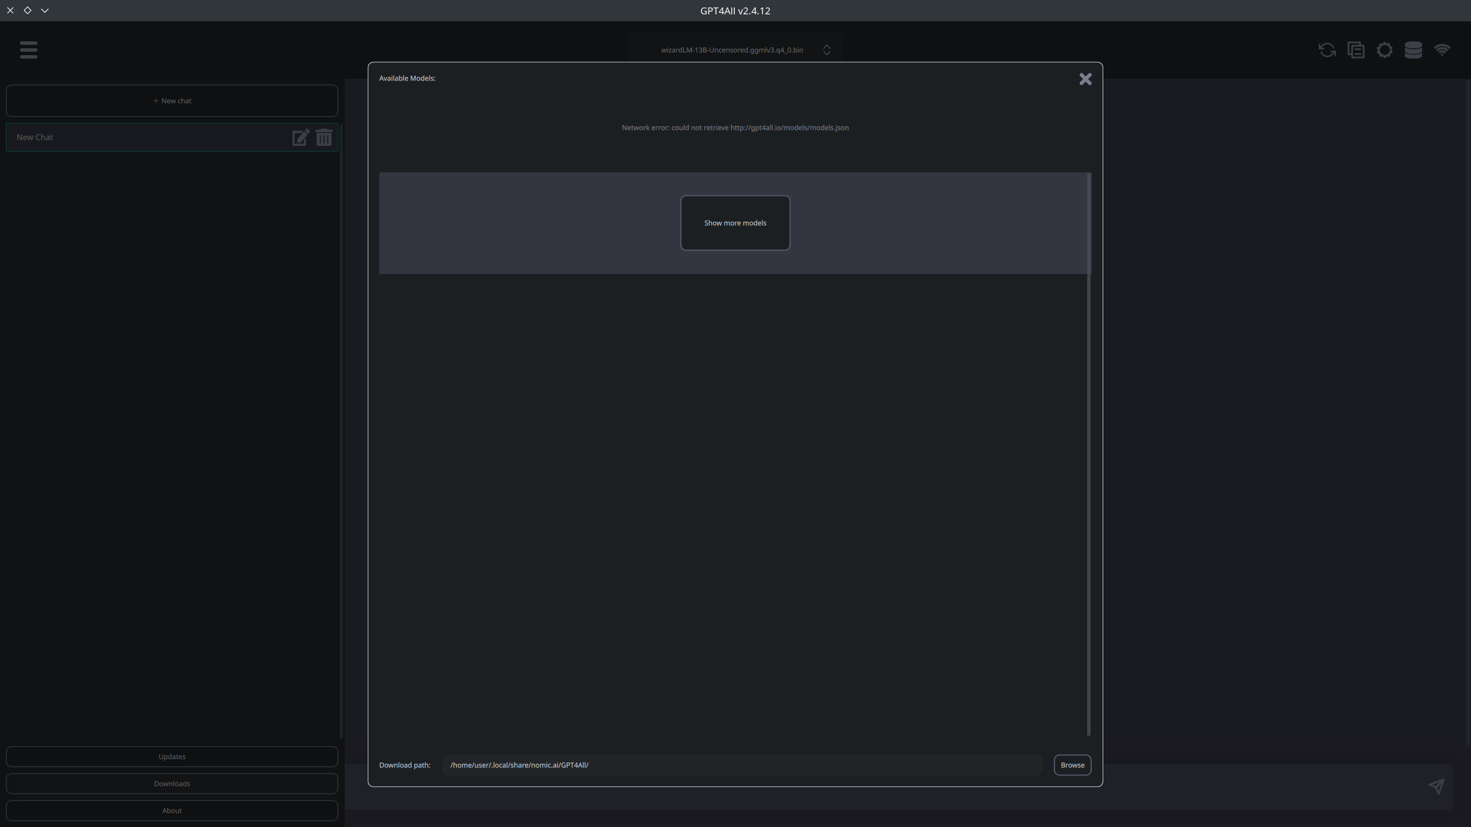The width and height of the screenshot is (1471, 827).
Task: Click the regenerate response icon
Action: [x=1326, y=50]
